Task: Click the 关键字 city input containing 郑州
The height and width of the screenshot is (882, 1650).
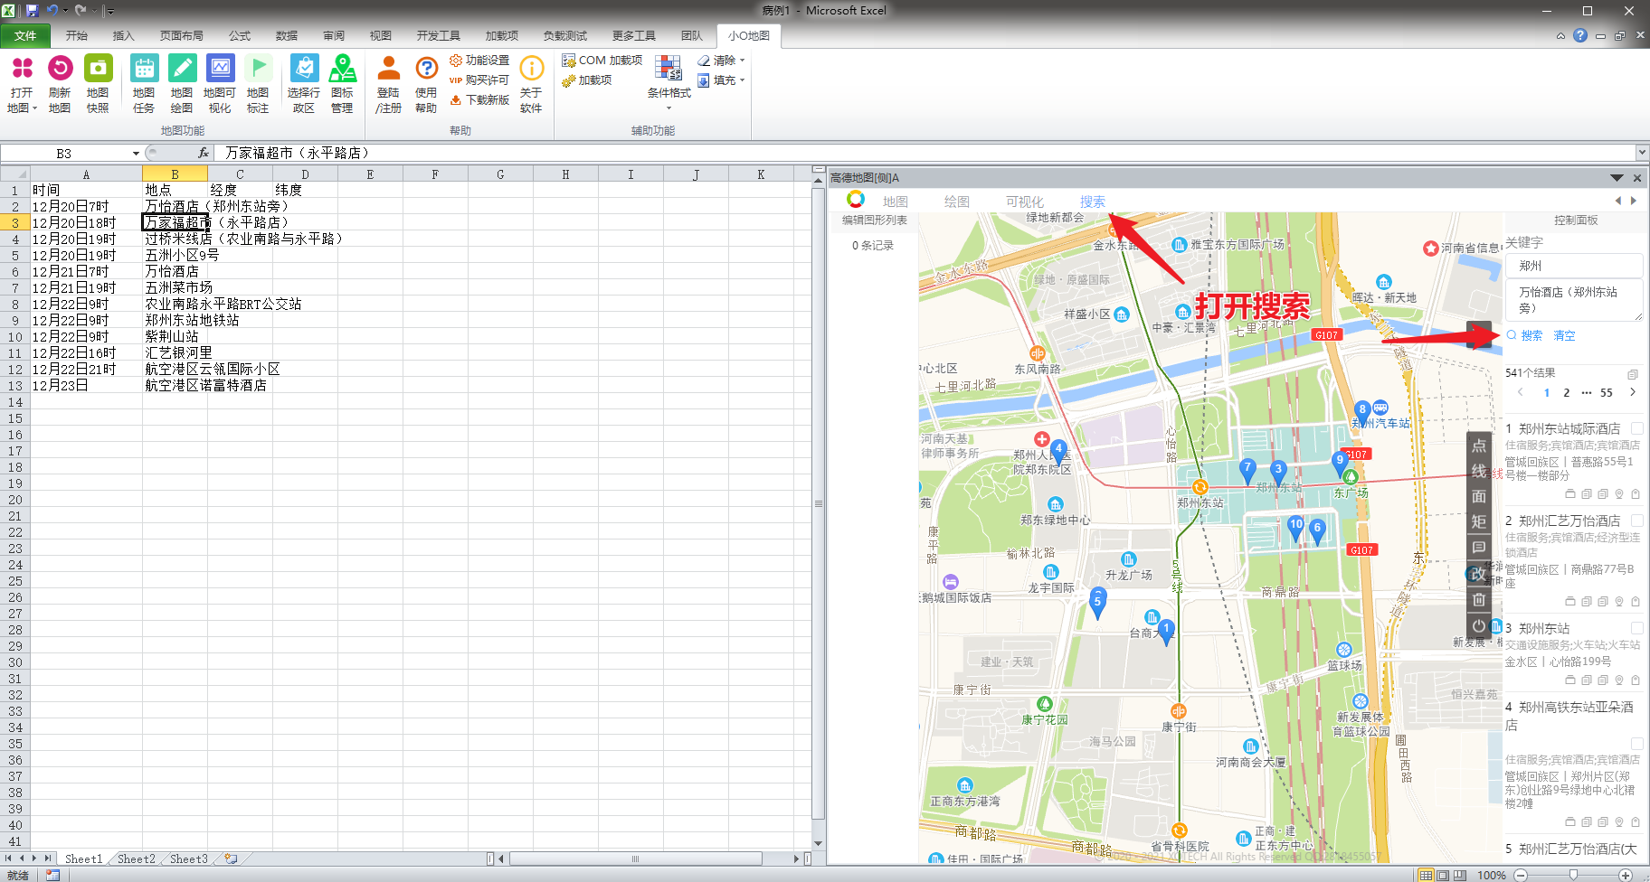Action: 1575,266
